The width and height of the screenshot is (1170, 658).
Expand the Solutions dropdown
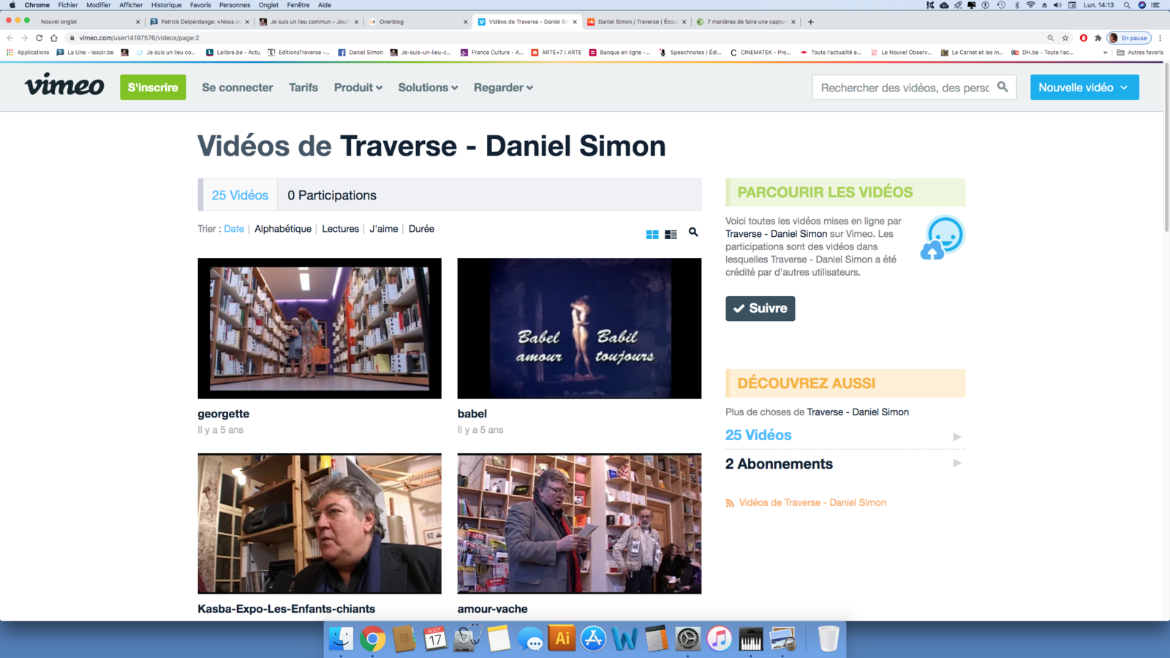point(428,87)
